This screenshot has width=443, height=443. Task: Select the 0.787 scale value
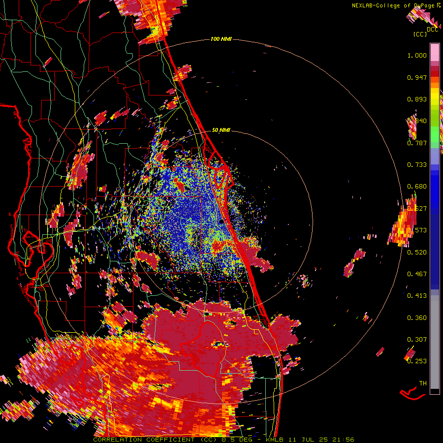coord(417,143)
